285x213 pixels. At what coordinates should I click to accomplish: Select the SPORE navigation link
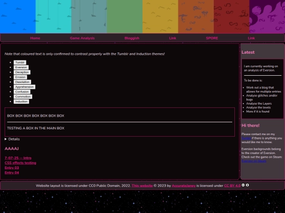click(212, 38)
